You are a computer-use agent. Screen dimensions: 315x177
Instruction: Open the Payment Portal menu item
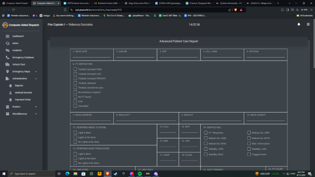(23, 100)
